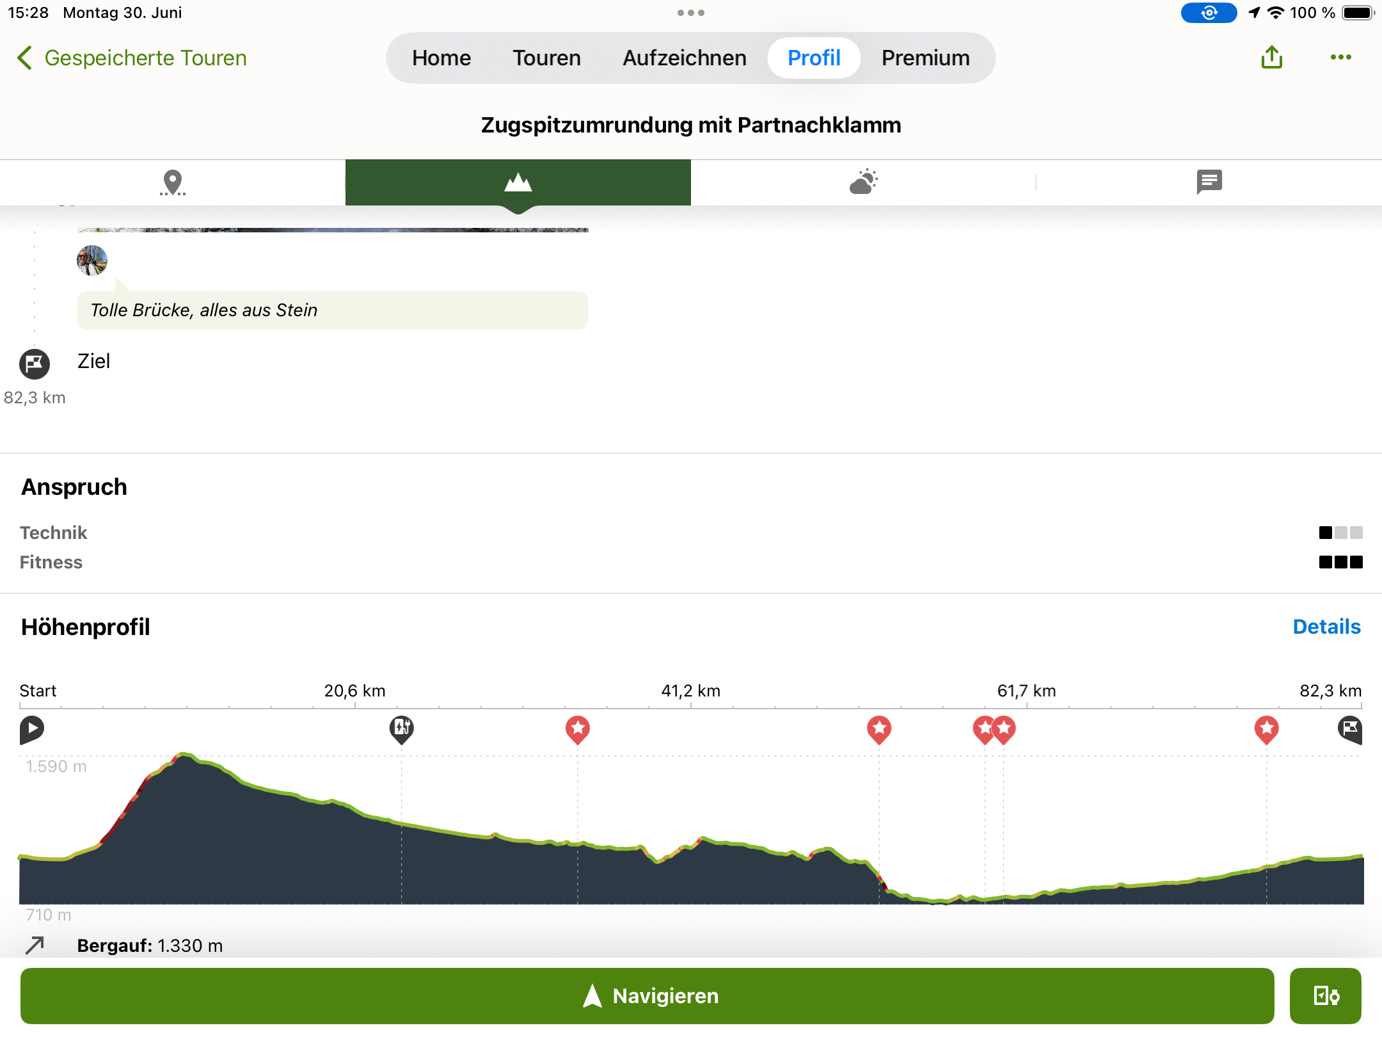Open the three-dot more options menu
The width and height of the screenshot is (1382, 1037).
[x=1340, y=58]
